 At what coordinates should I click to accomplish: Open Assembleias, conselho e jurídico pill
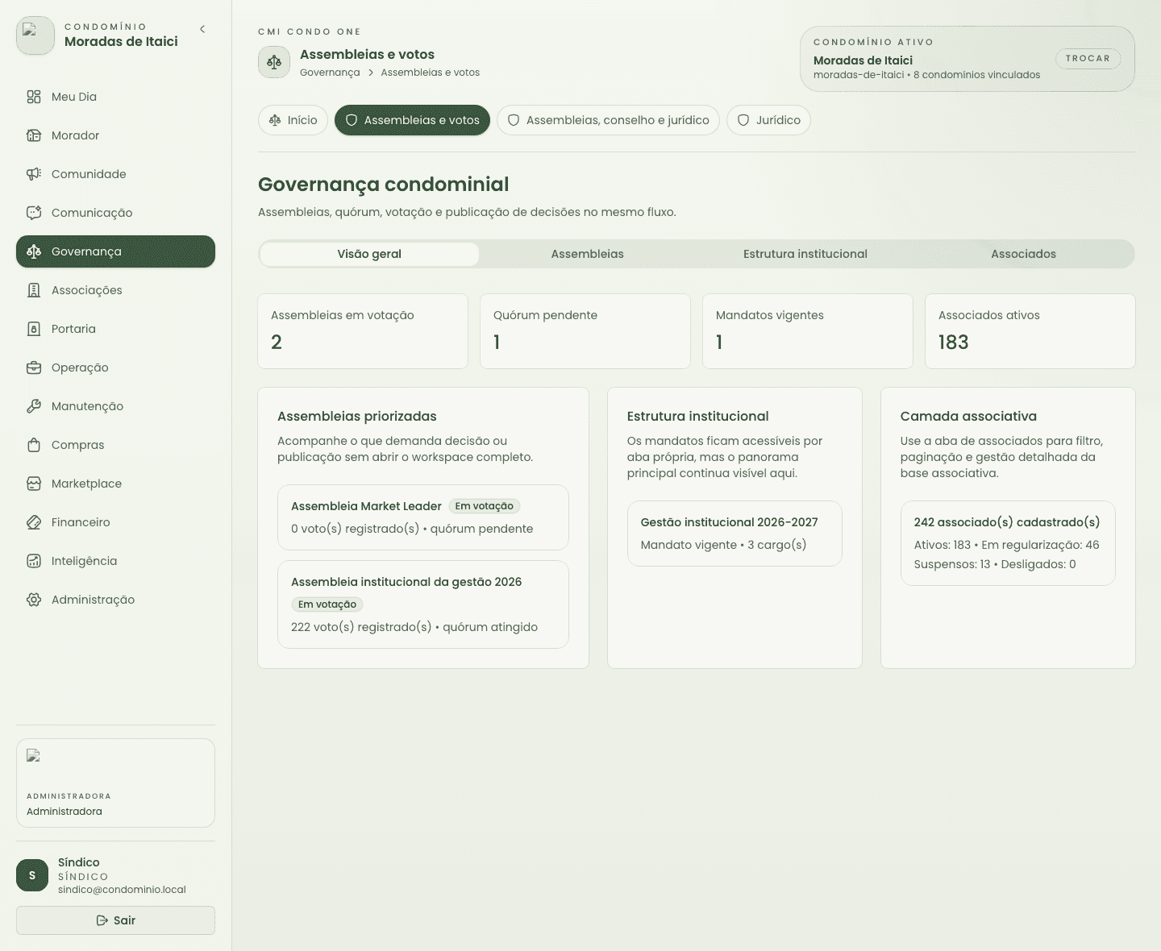click(x=608, y=120)
